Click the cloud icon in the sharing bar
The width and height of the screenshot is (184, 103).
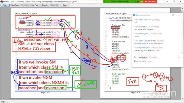(x=135, y=2)
